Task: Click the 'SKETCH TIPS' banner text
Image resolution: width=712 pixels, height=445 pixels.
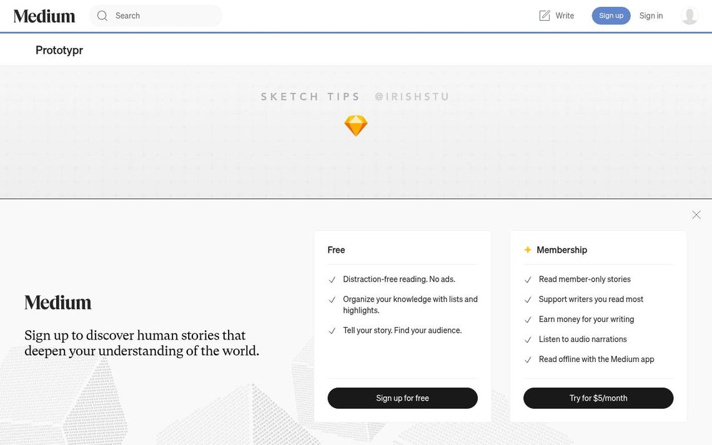Action: pos(310,97)
